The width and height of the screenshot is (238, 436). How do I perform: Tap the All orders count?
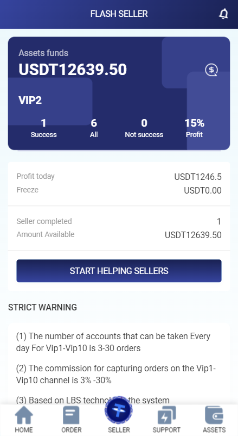click(x=94, y=128)
